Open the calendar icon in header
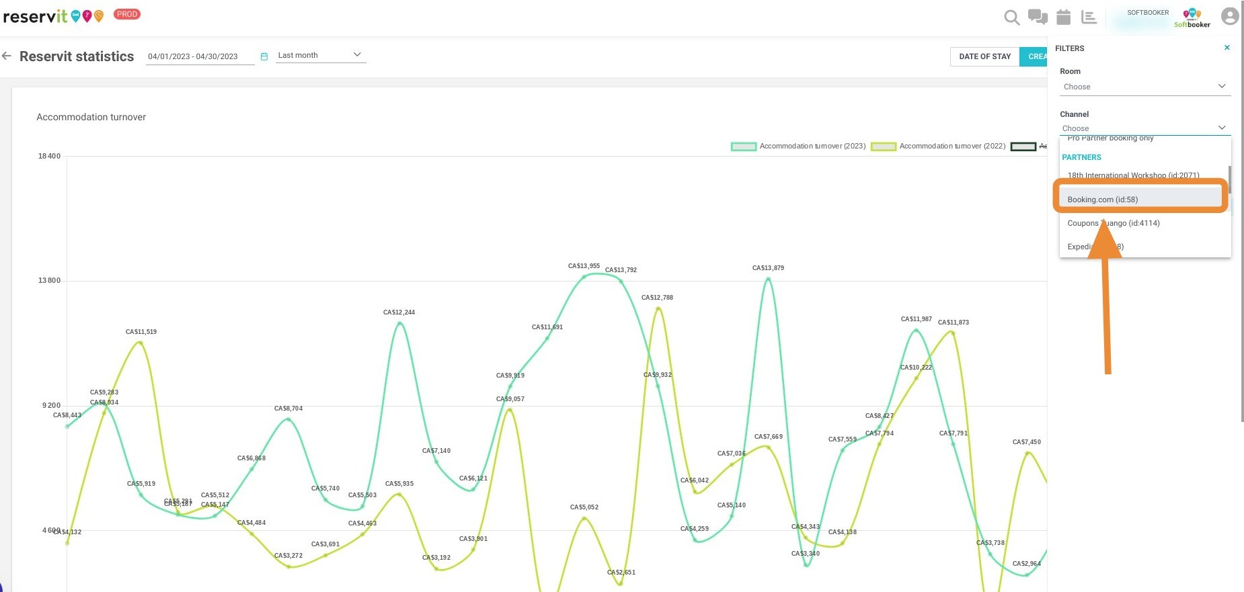The image size is (1244, 592). [1063, 17]
